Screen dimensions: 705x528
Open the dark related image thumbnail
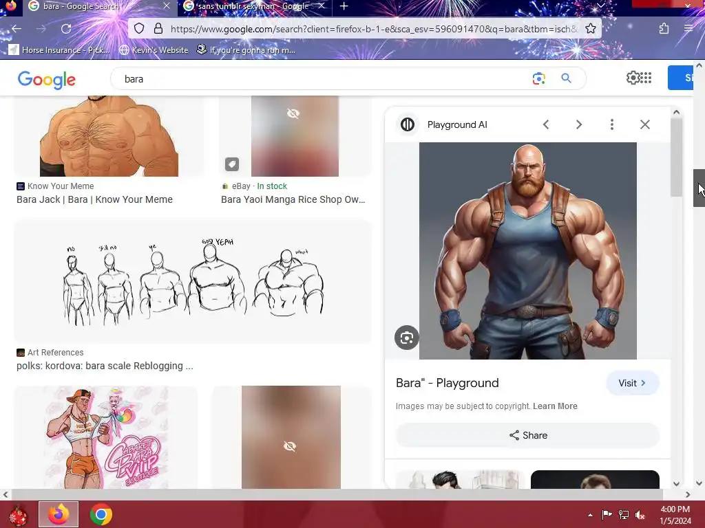(595, 479)
